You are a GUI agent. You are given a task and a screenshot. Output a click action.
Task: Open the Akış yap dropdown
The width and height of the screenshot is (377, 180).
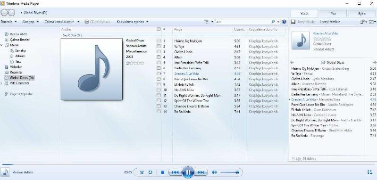[30, 22]
